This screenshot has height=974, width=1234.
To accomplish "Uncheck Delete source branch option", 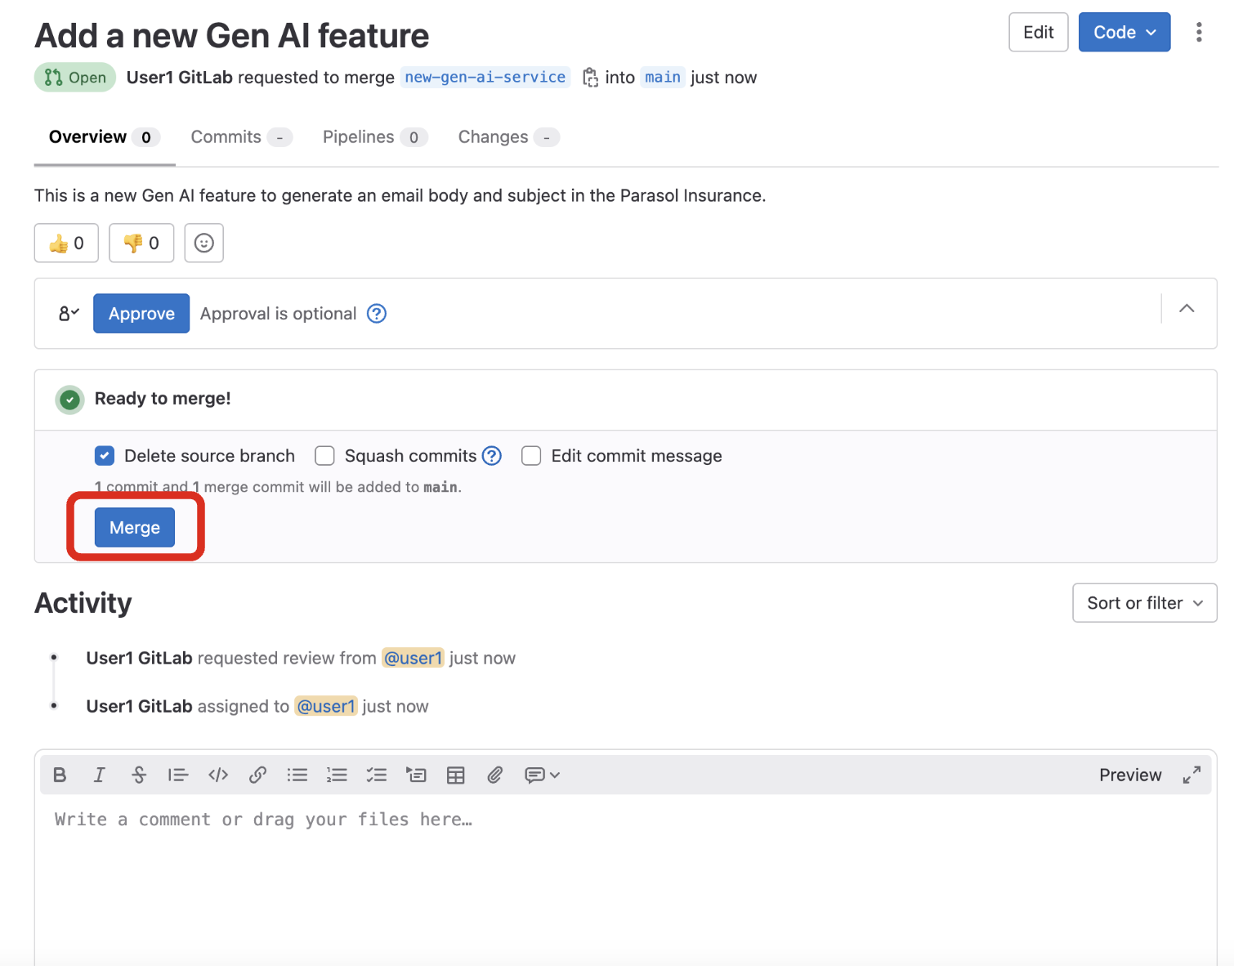I will pyautogui.click(x=105, y=456).
